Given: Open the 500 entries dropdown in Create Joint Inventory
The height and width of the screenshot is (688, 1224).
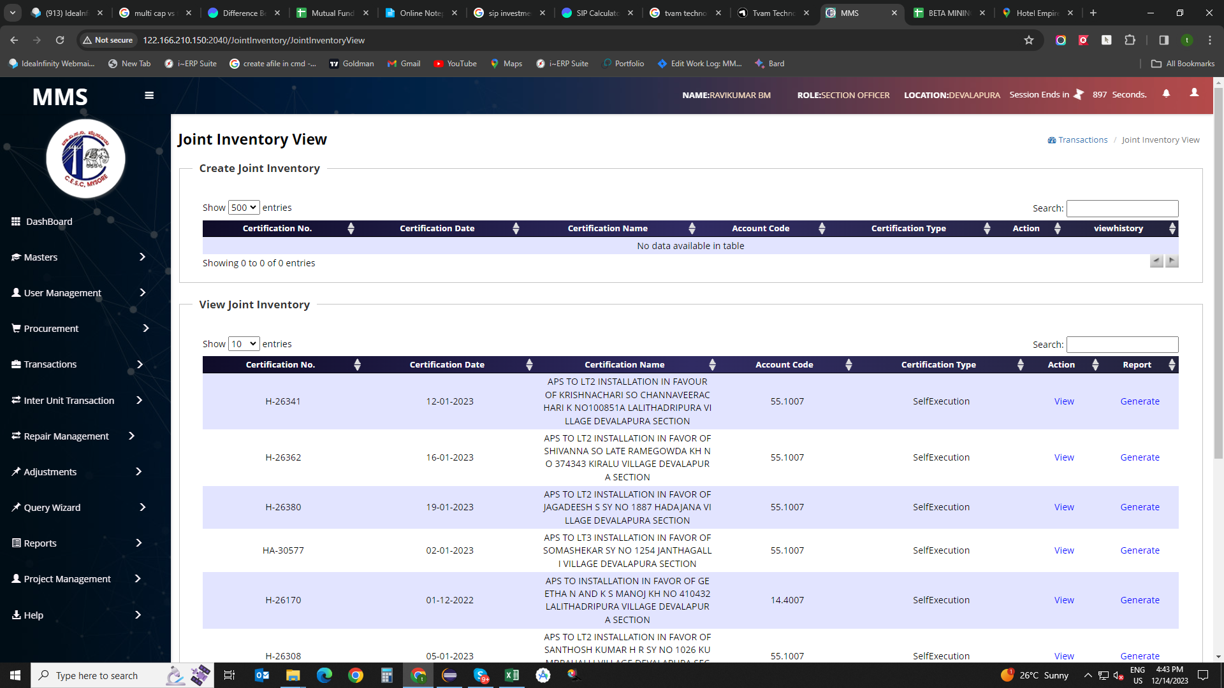Looking at the screenshot, I should pos(244,208).
